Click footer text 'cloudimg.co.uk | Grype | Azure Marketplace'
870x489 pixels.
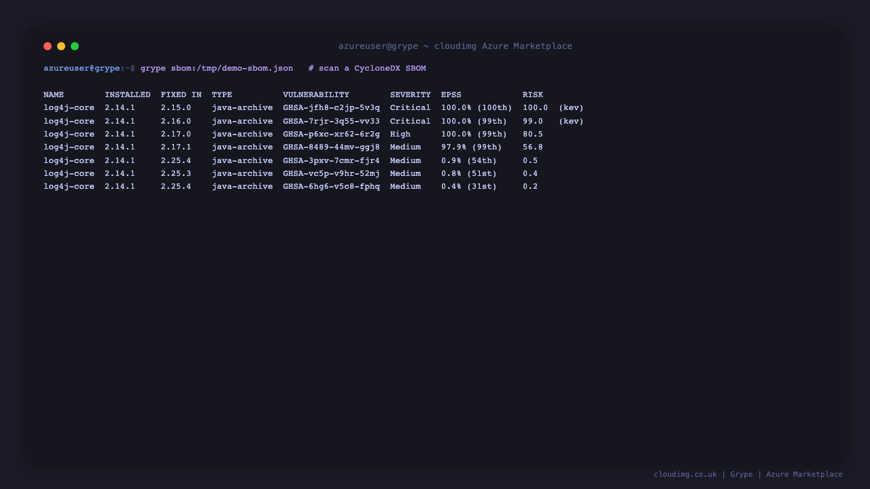(748, 475)
